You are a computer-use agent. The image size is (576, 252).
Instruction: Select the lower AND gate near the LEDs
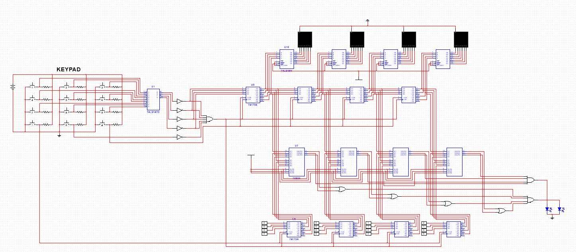coord(530,199)
